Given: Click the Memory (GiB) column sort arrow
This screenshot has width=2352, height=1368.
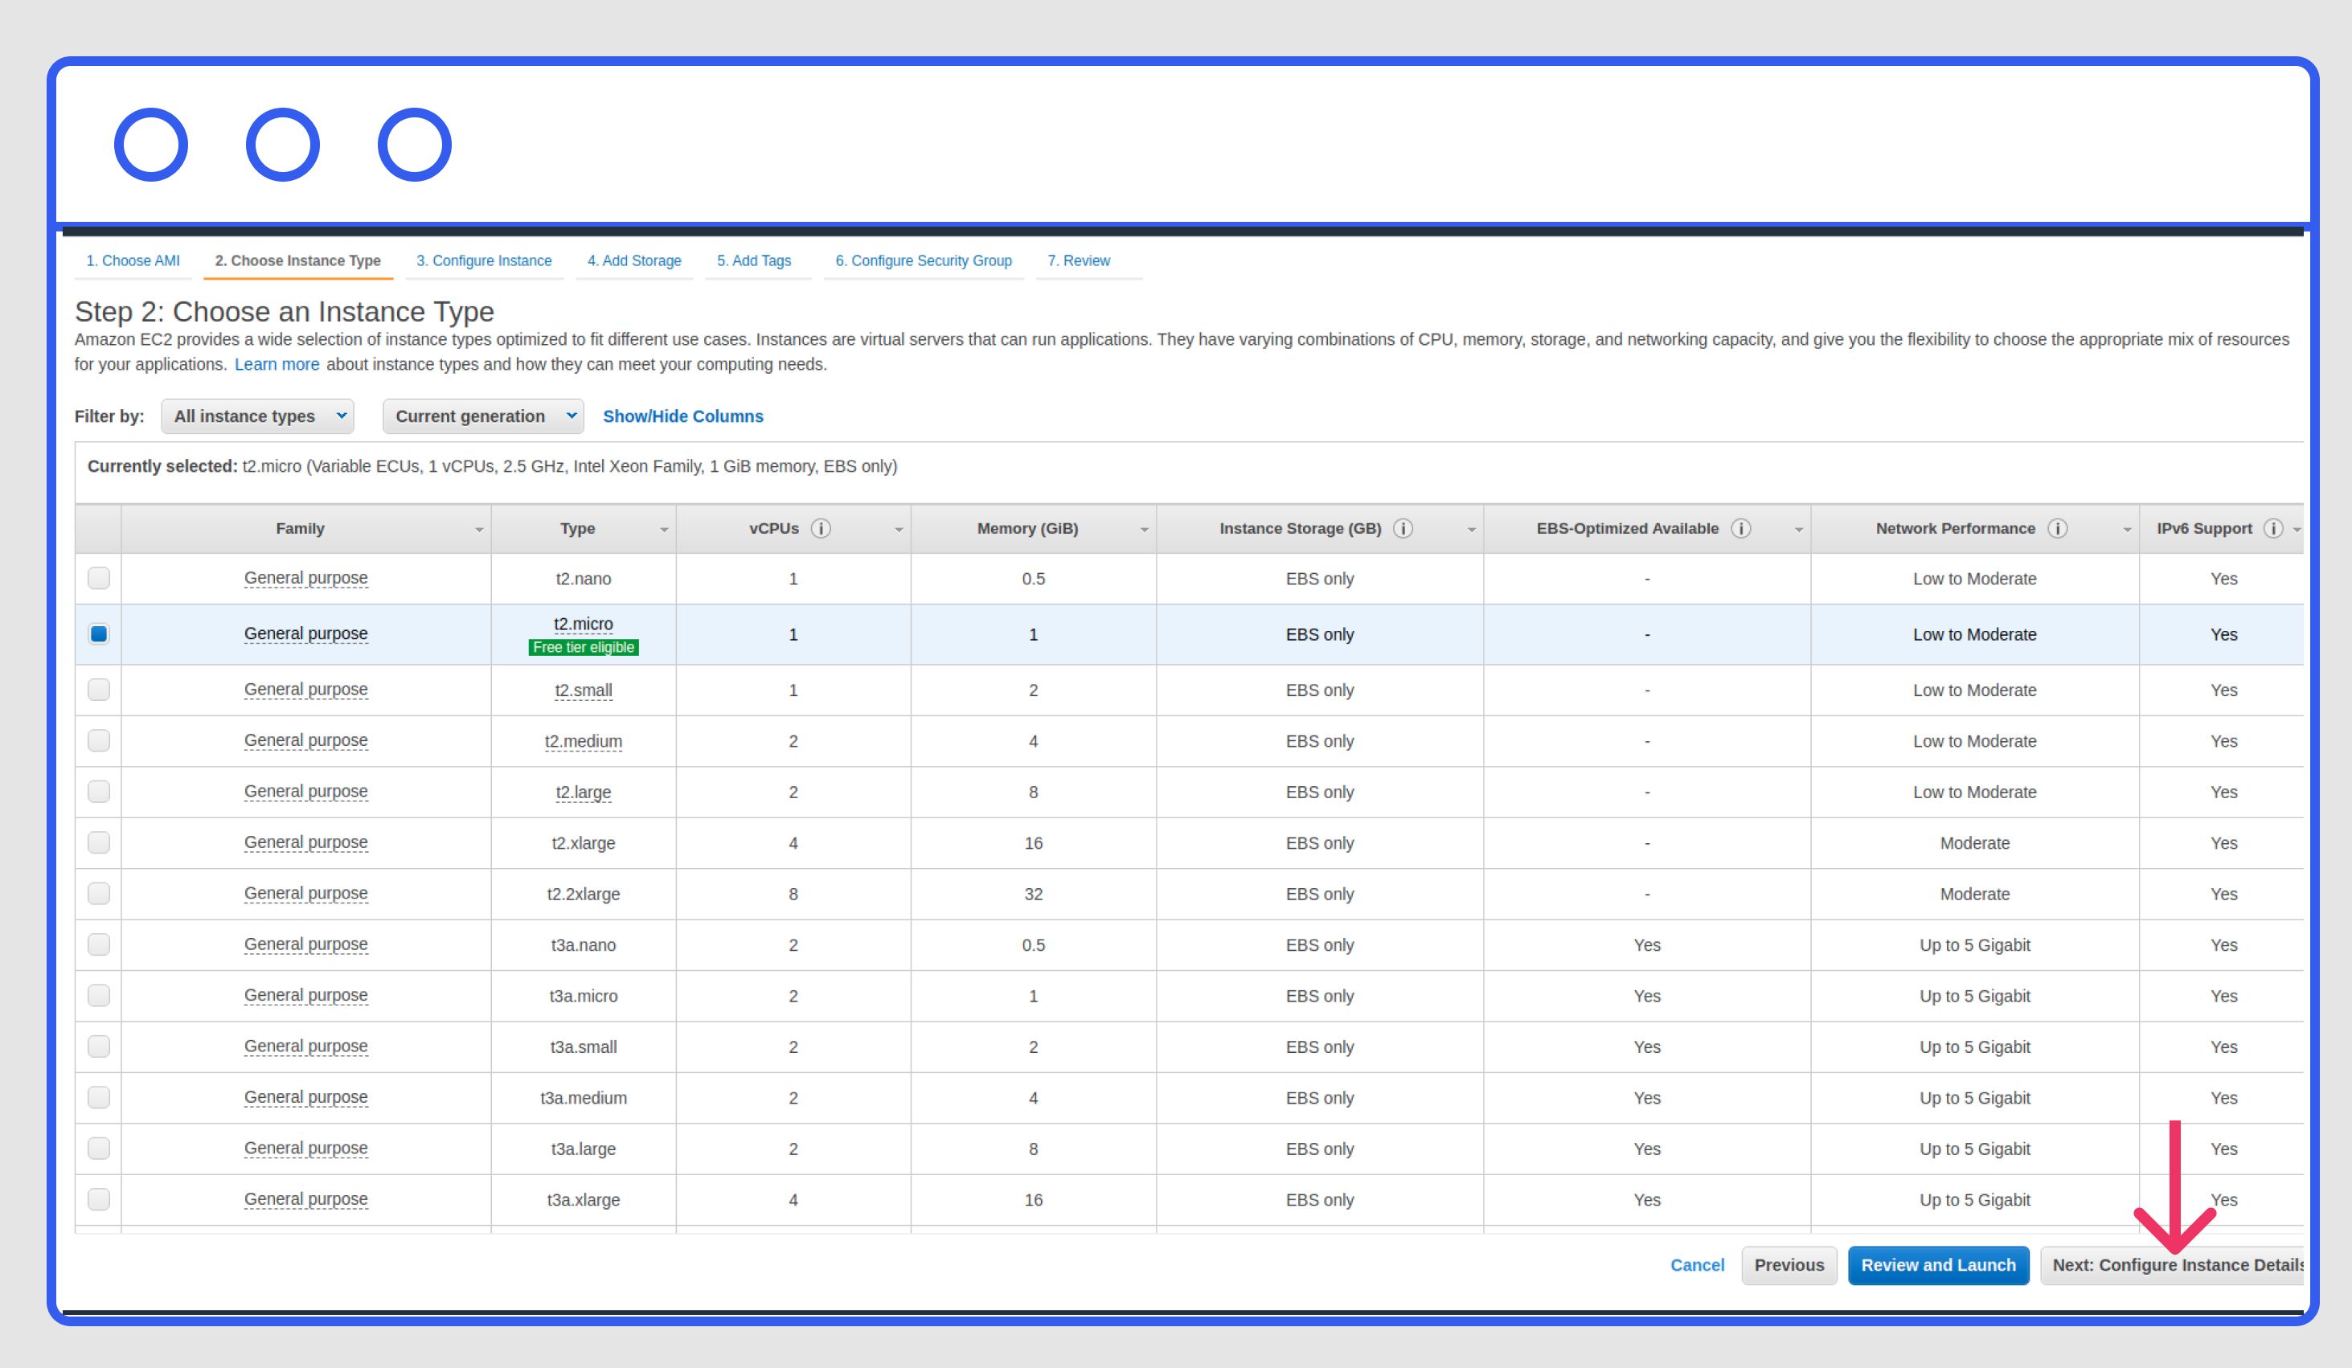Looking at the screenshot, I should point(1143,530).
